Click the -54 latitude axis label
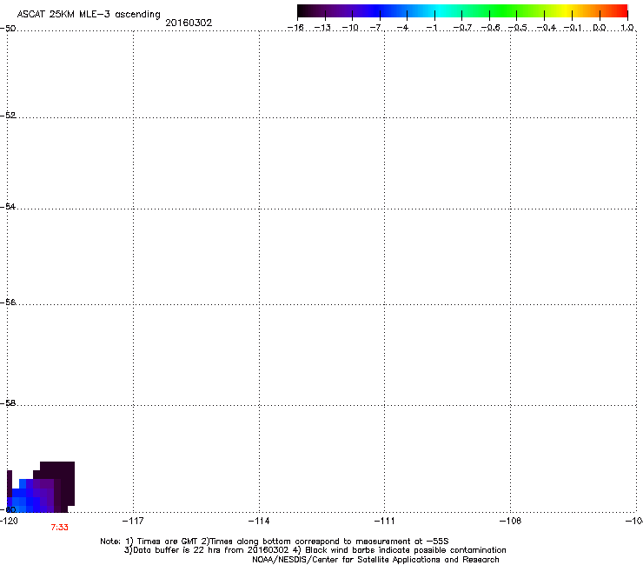This screenshot has width=643, height=565. [8, 206]
